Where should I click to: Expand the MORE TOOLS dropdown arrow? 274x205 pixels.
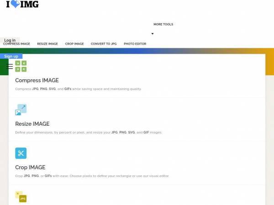153,34
